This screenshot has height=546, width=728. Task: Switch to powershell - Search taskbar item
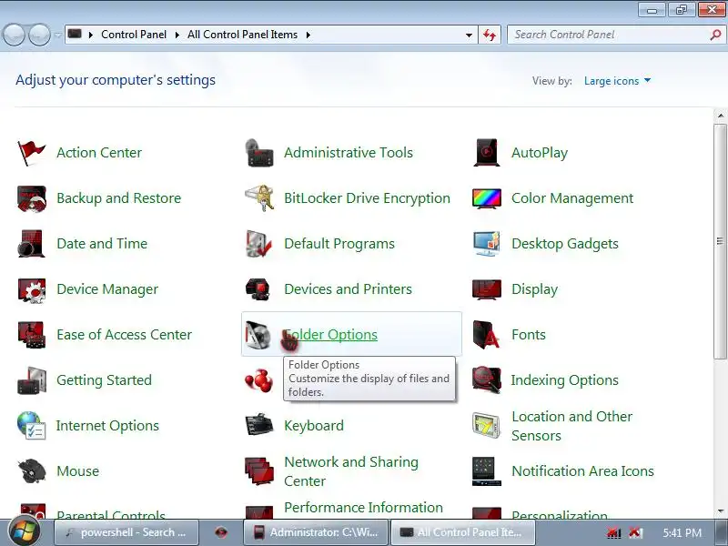126,532
